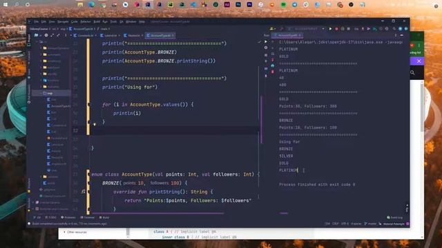Screen dimensions: 442x248
Task: Open Run panel settings wrench icon
Action: (x=266, y=48)
